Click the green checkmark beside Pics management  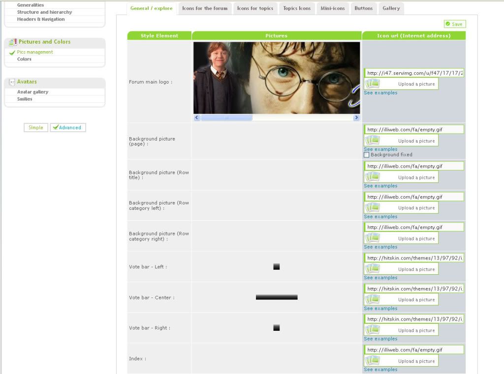pos(12,52)
